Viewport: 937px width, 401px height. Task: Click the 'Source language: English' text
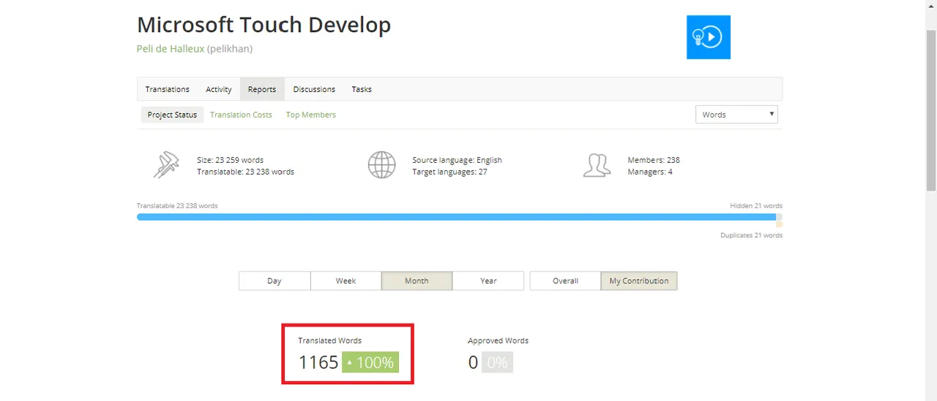(457, 160)
